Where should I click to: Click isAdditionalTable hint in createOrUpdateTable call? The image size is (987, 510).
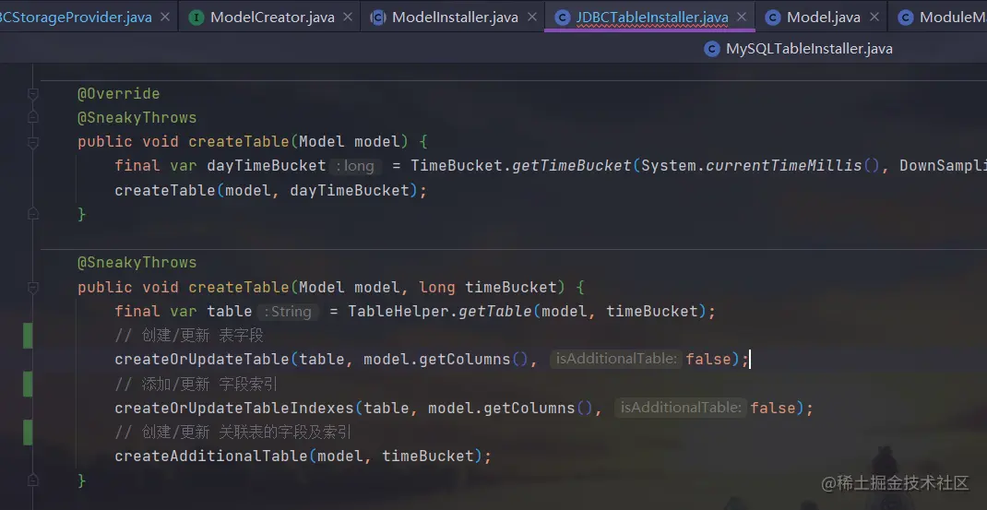pyautogui.click(x=616, y=359)
